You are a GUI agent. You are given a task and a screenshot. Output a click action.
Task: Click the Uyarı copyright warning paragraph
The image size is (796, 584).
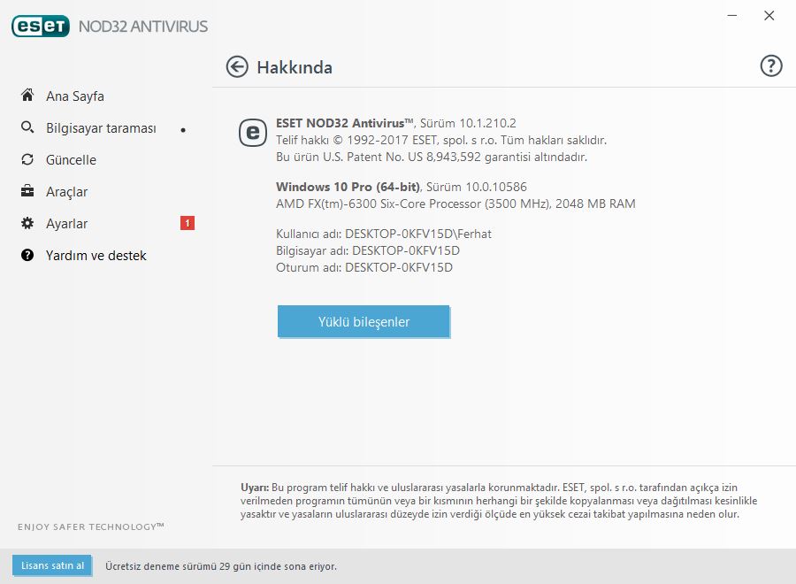tap(499, 501)
